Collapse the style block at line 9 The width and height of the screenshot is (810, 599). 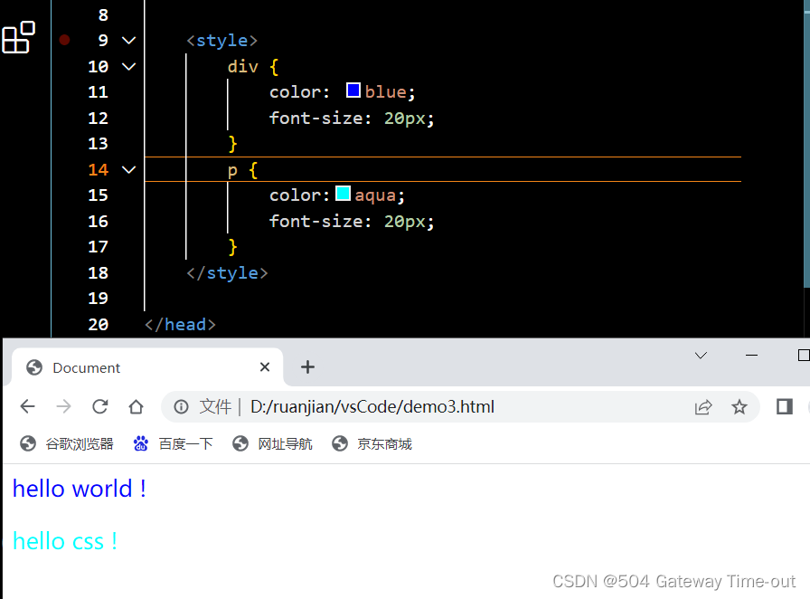(x=128, y=41)
